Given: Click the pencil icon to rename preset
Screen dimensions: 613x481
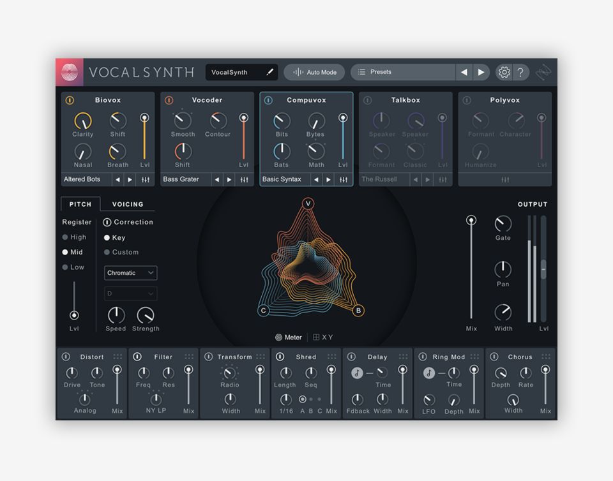Looking at the screenshot, I should [x=269, y=72].
